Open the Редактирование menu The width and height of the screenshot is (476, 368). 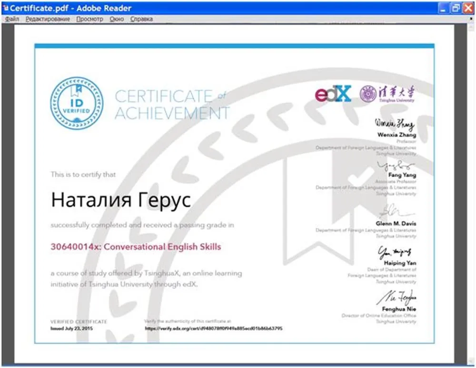pos(48,19)
